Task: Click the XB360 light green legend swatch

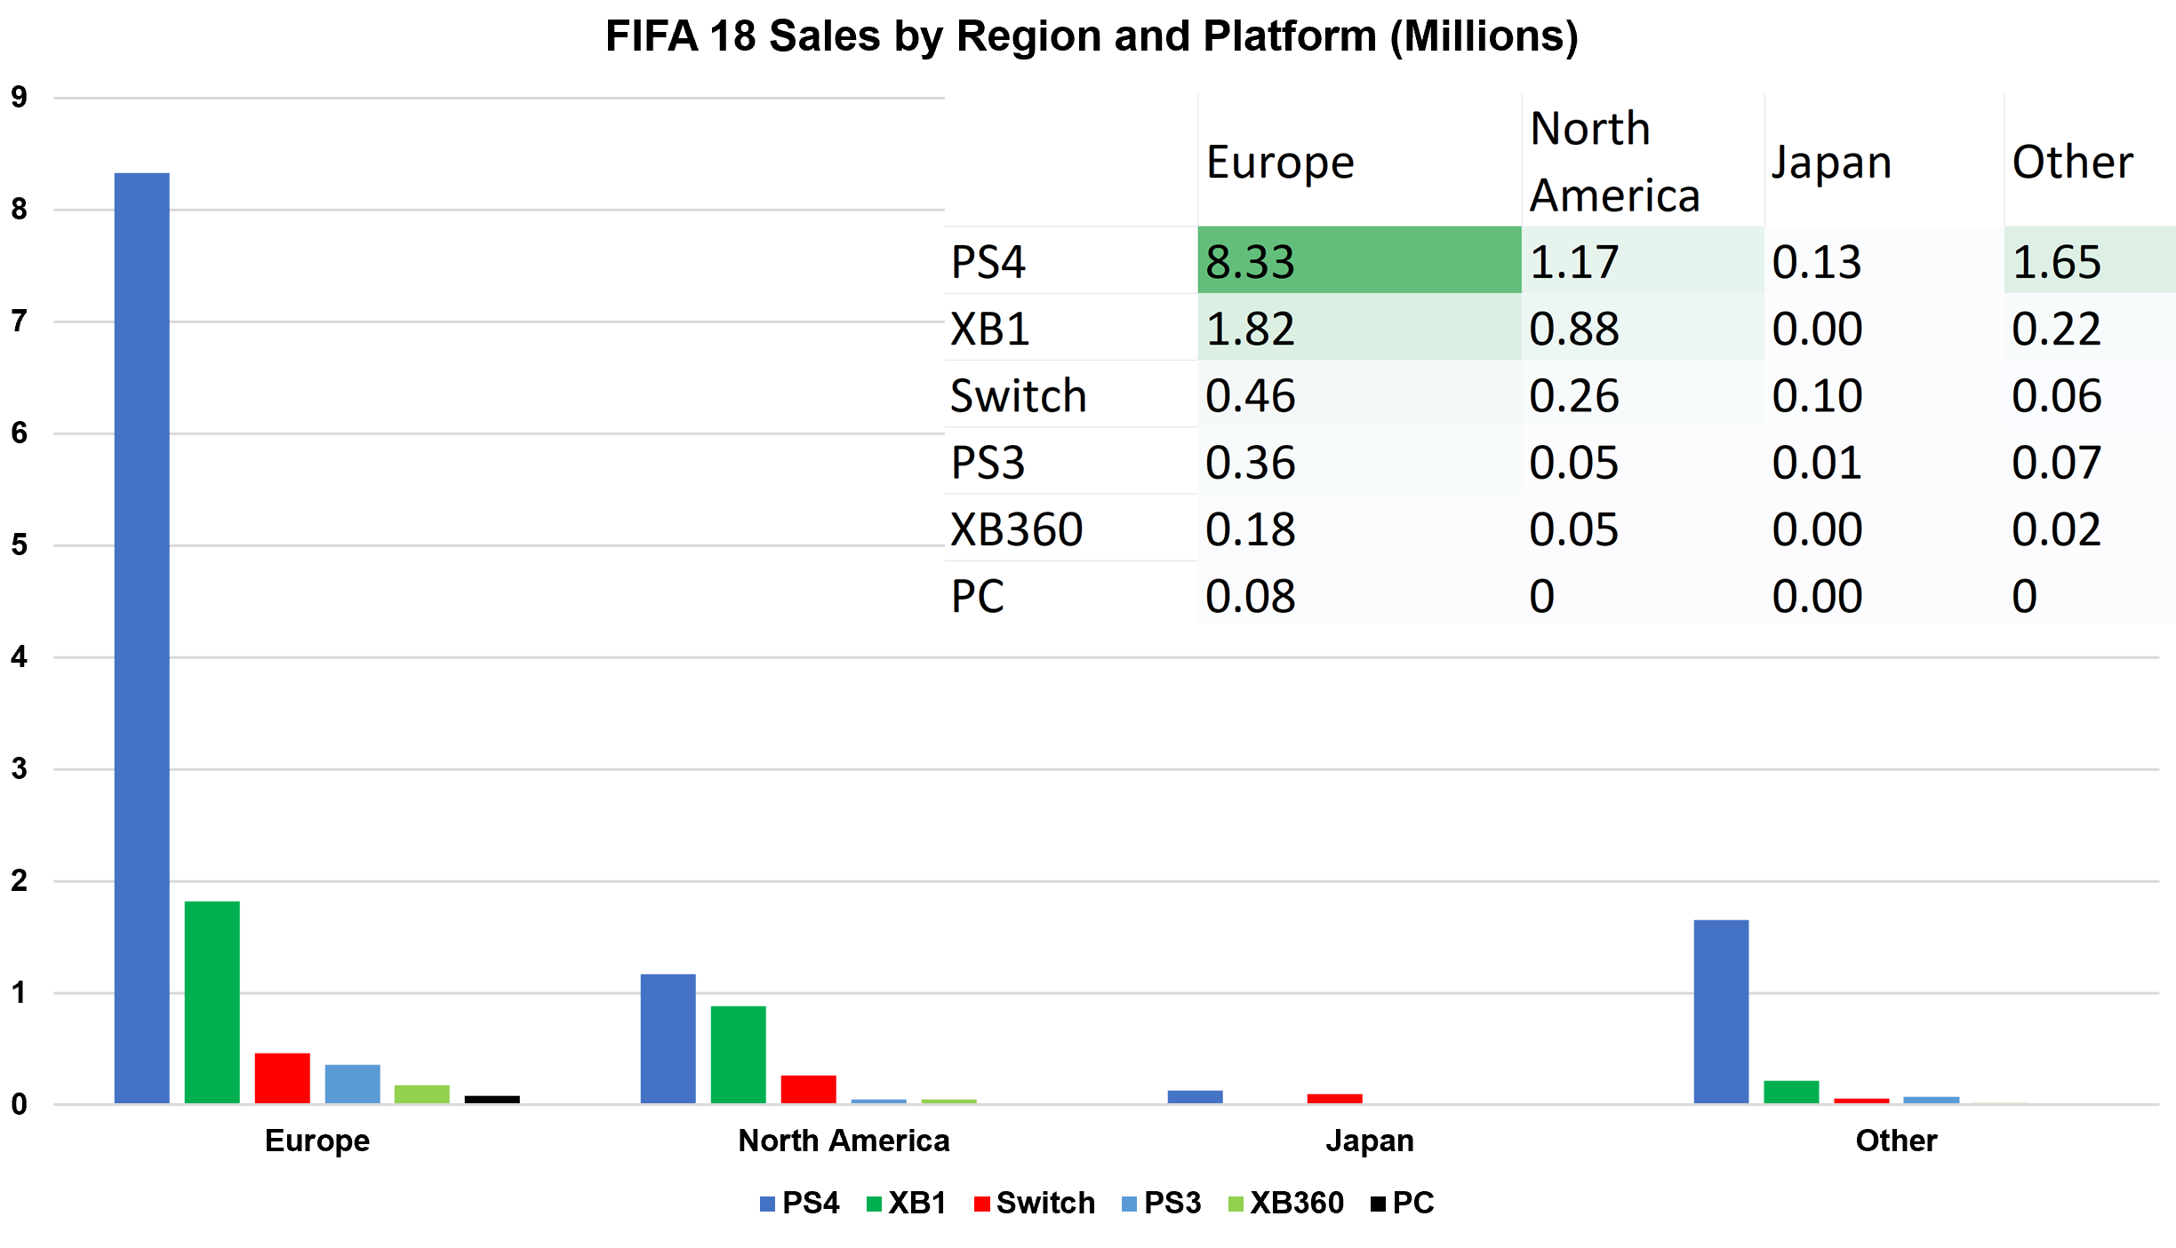Action: (1236, 1204)
